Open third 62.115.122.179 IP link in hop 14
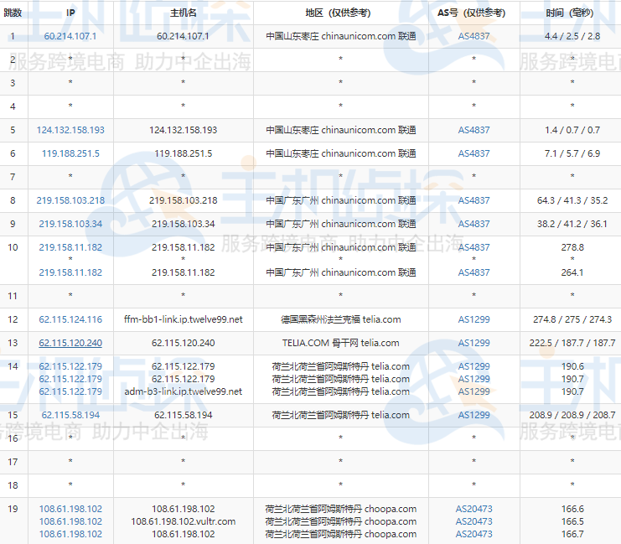Viewport: 621px width, 544px height. coord(70,391)
